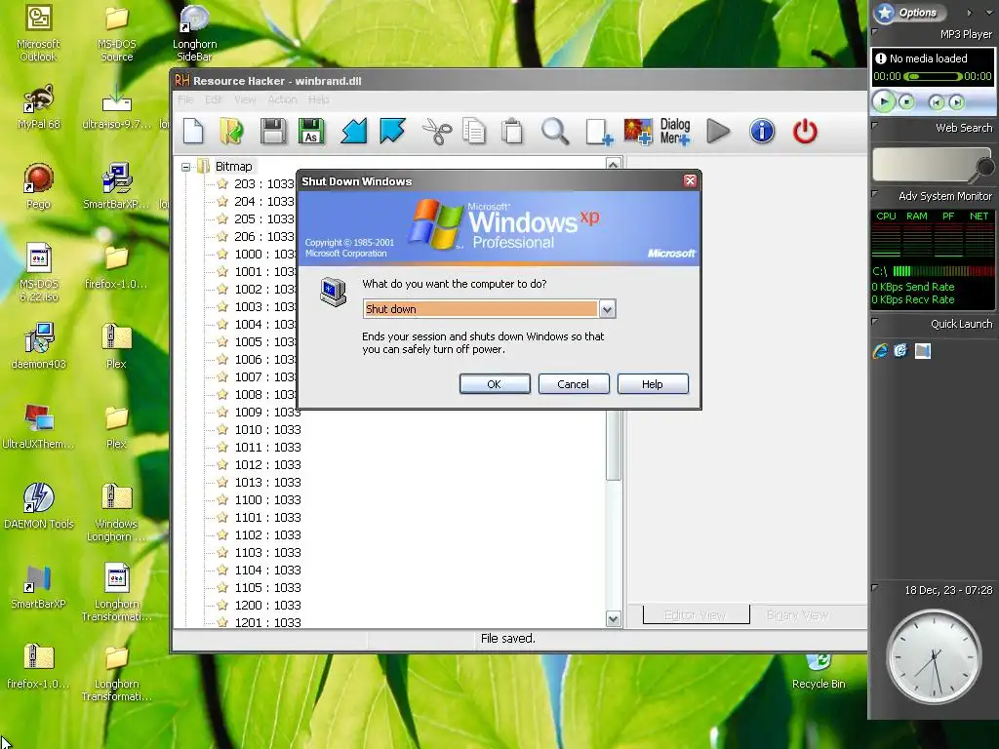Click Help in Shut Down Windows dialog
The image size is (999, 749).
click(x=653, y=384)
